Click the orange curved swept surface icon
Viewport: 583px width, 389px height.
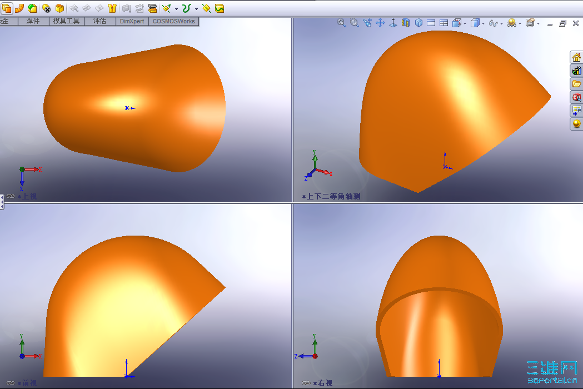click(19, 8)
